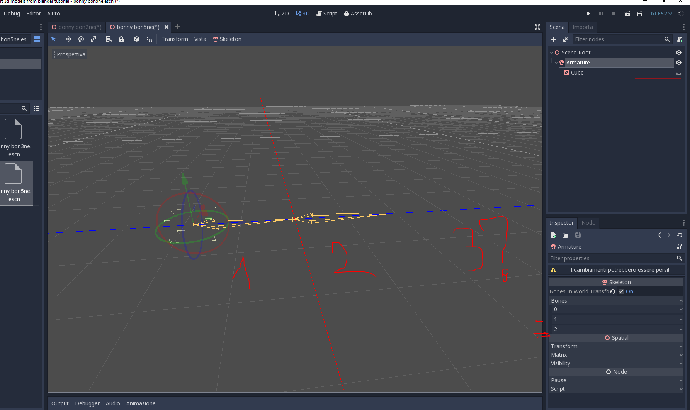The height and width of the screenshot is (410, 690).
Task: Disable the Bones In World Transform checkbox
Action: [621, 291]
